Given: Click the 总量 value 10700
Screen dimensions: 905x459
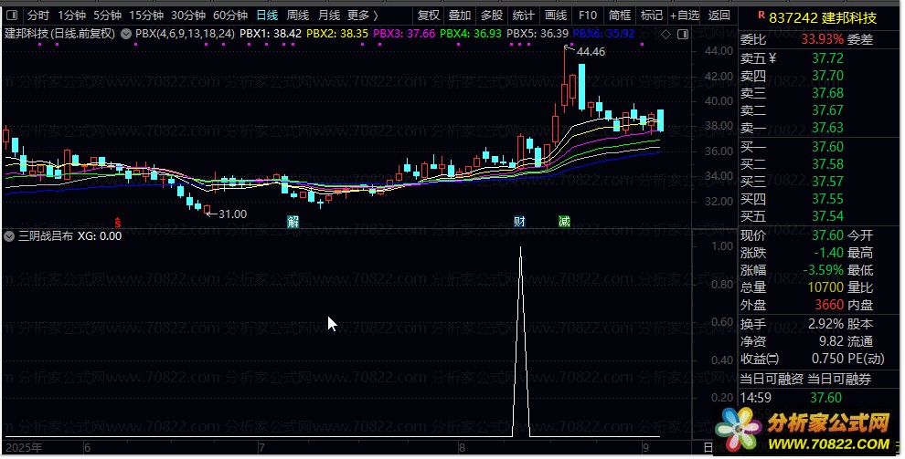Looking at the screenshot, I should (825, 287).
